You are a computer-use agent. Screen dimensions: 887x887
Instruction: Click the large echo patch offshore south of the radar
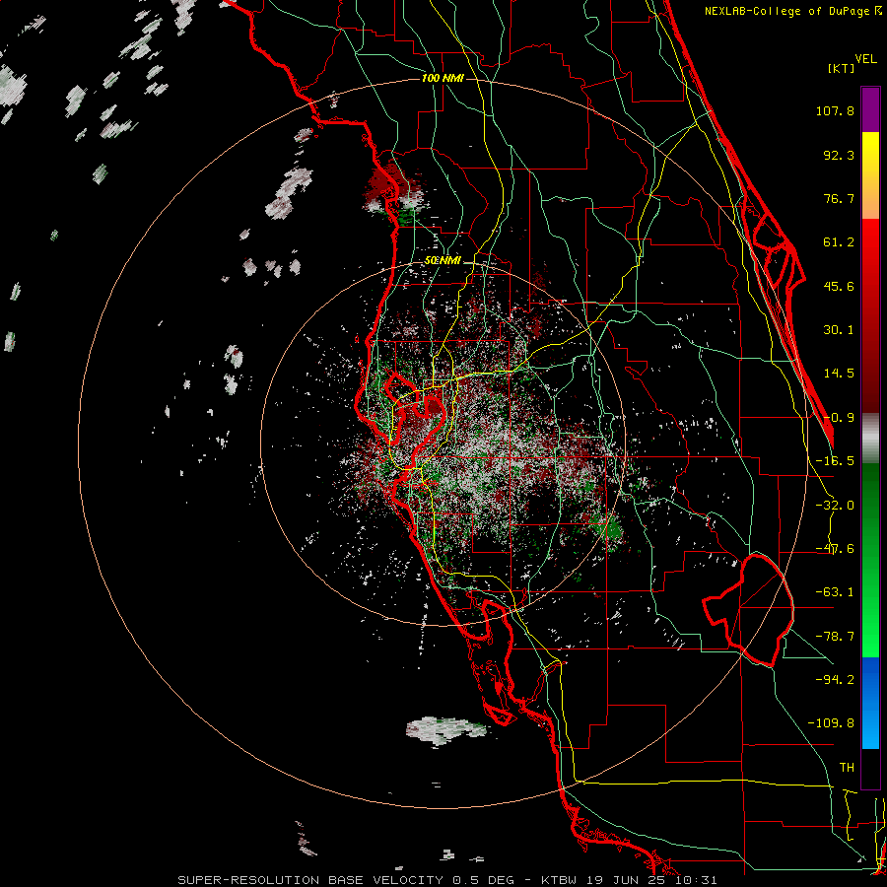point(445,730)
